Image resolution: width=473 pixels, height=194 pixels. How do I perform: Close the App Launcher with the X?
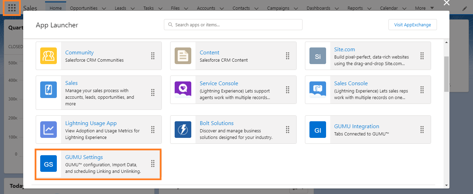(x=447, y=3)
